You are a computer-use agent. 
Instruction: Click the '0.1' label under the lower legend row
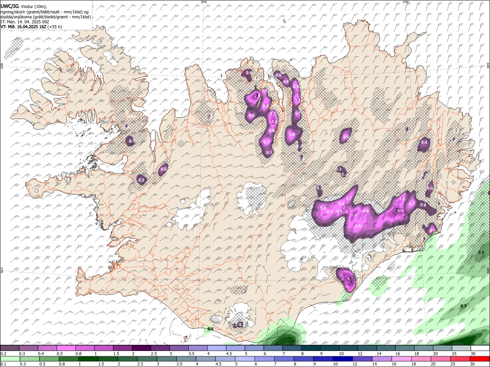click(x=3, y=364)
